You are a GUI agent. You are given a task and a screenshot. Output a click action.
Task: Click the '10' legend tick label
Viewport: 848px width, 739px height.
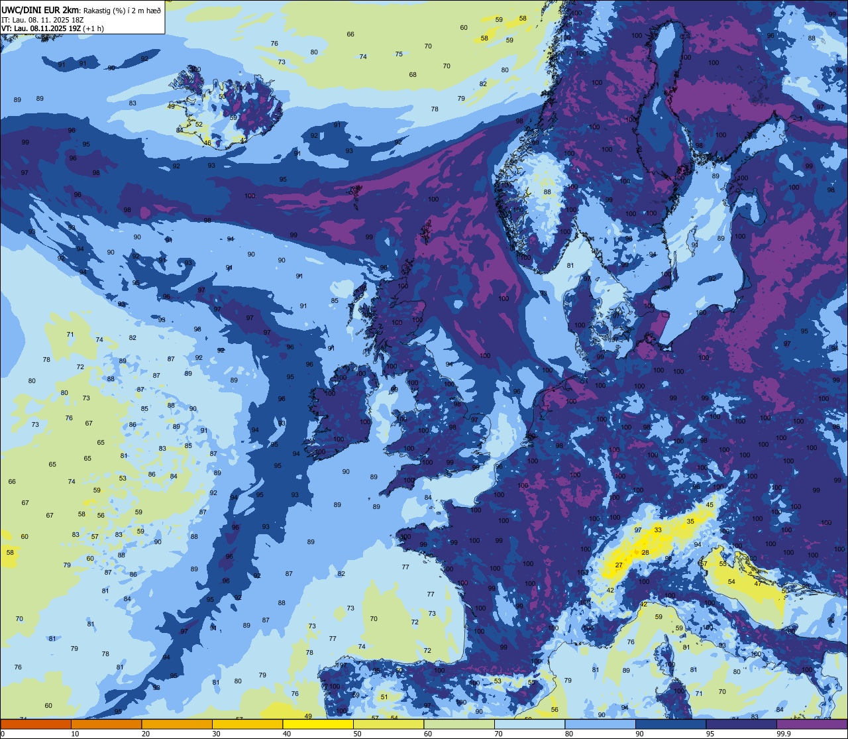point(75,734)
